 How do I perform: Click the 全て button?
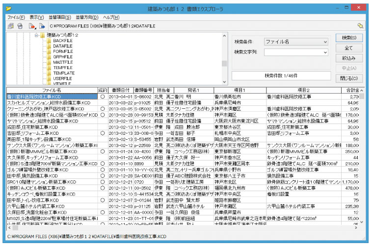click(x=349, y=48)
